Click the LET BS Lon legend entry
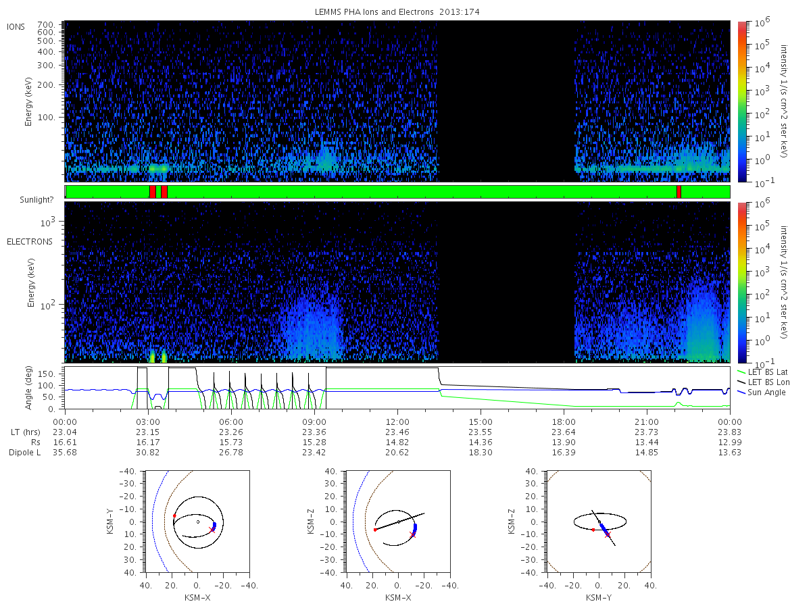 (764, 382)
